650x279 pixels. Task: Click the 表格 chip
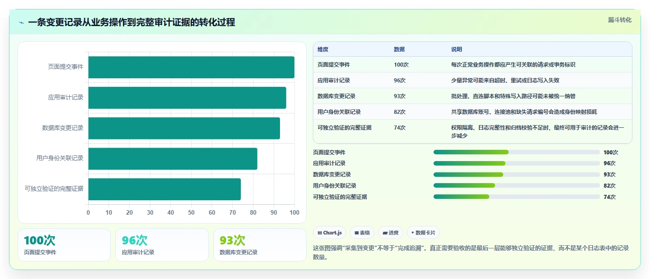tap(362, 233)
